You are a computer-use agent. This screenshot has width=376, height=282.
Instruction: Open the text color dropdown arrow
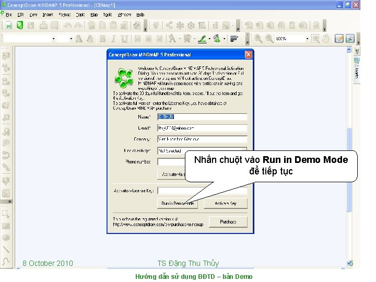[180, 39]
